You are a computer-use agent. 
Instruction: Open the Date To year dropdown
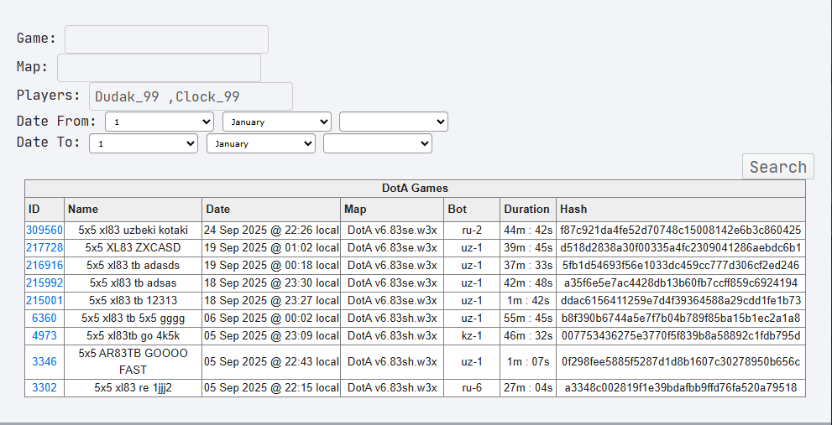click(x=378, y=143)
